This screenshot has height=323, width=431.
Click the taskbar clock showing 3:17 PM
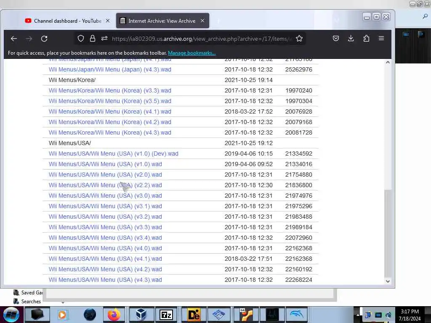point(410,315)
